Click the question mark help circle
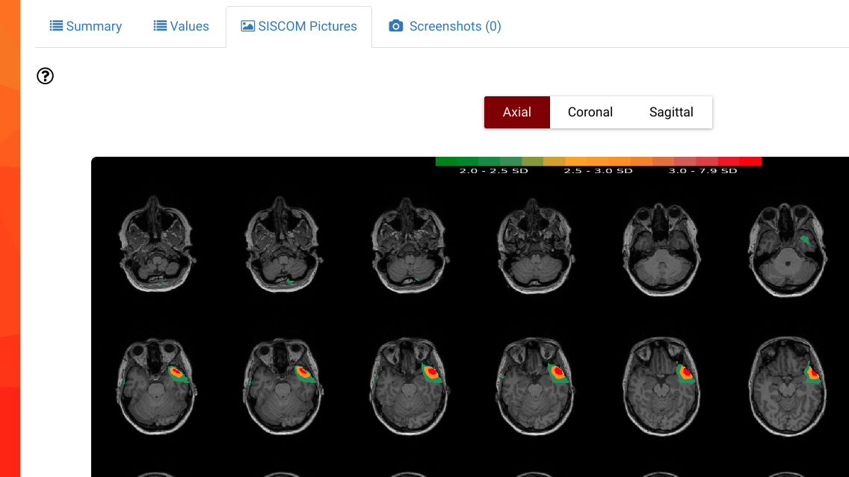The width and height of the screenshot is (849, 477). point(45,75)
